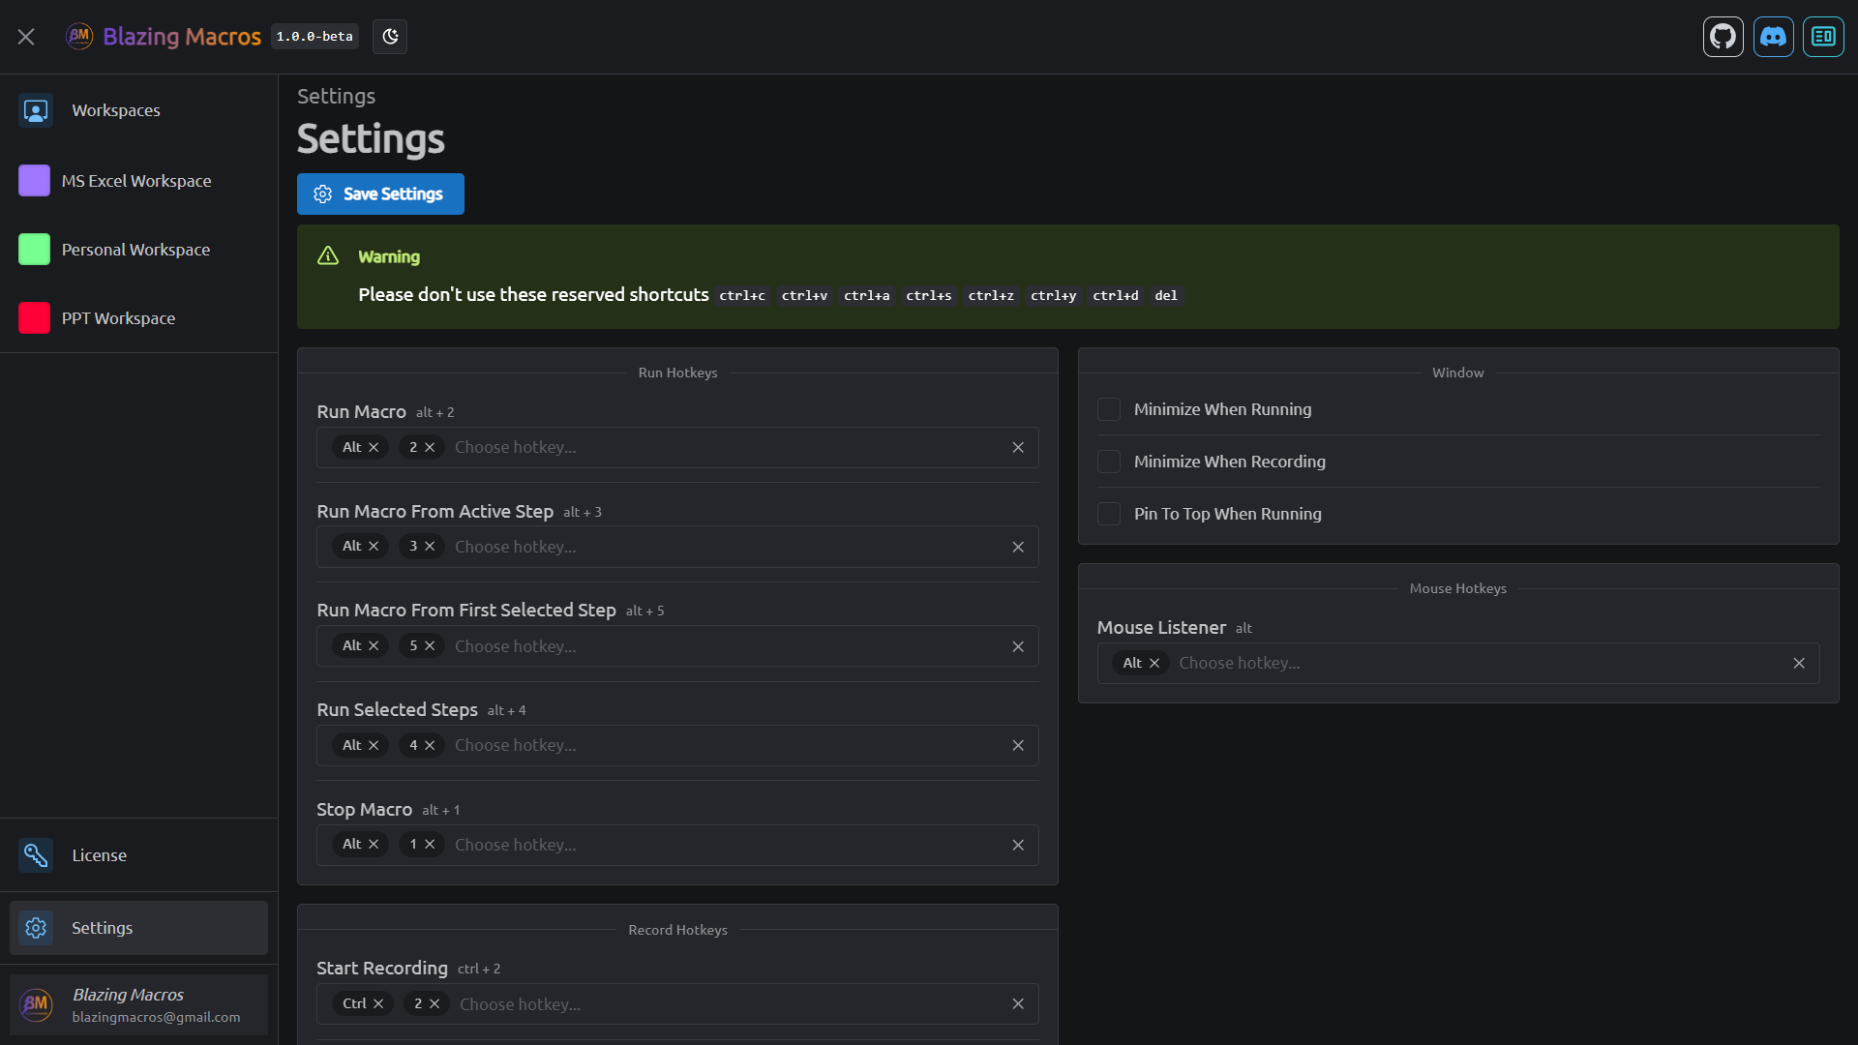Clear Stop Macro hotkeys
The height and width of the screenshot is (1045, 1858).
(1018, 845)
